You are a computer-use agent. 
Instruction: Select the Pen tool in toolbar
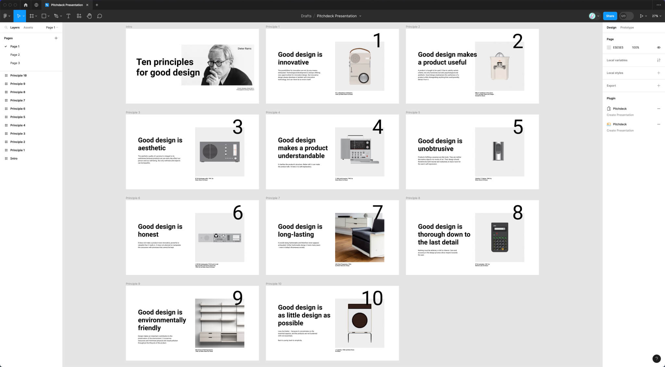(55, 16)
